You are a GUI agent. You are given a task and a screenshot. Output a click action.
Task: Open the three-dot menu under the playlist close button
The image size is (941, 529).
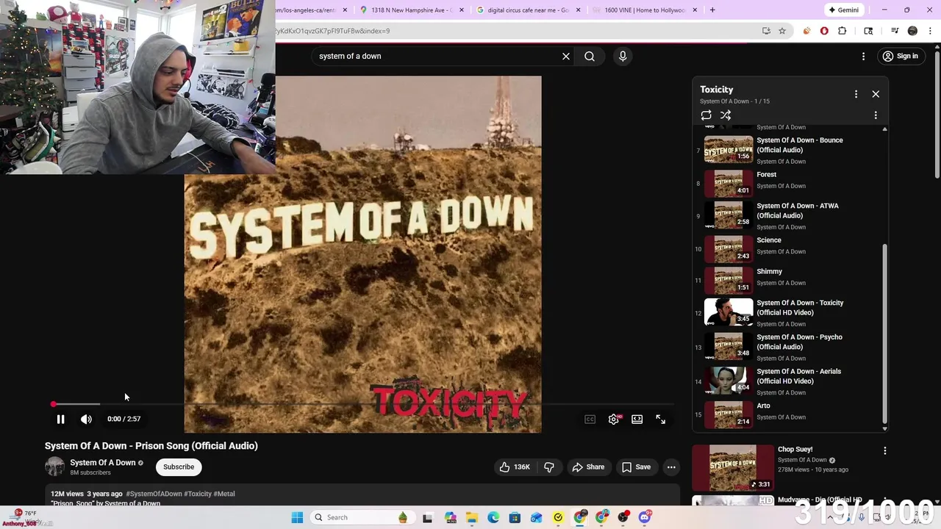[876, 115]
